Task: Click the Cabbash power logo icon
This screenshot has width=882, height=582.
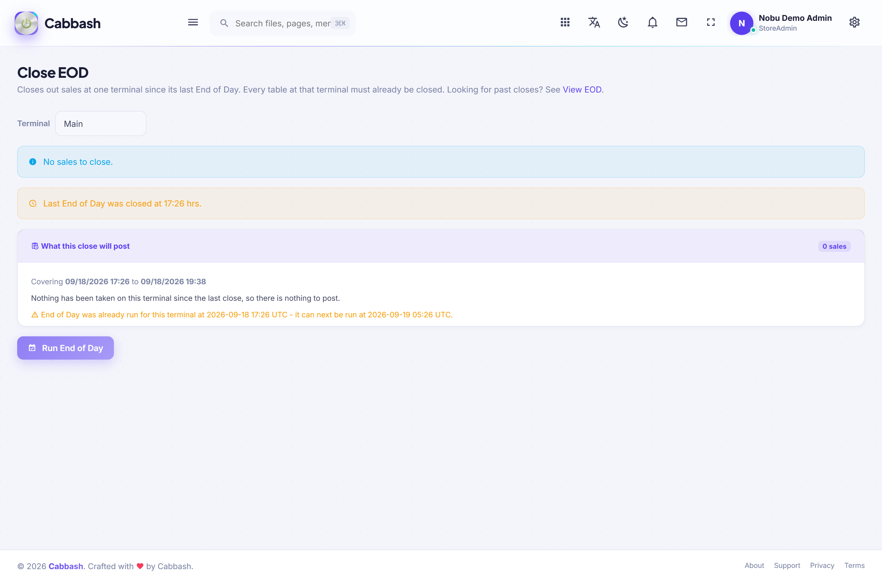Action: 26,23
